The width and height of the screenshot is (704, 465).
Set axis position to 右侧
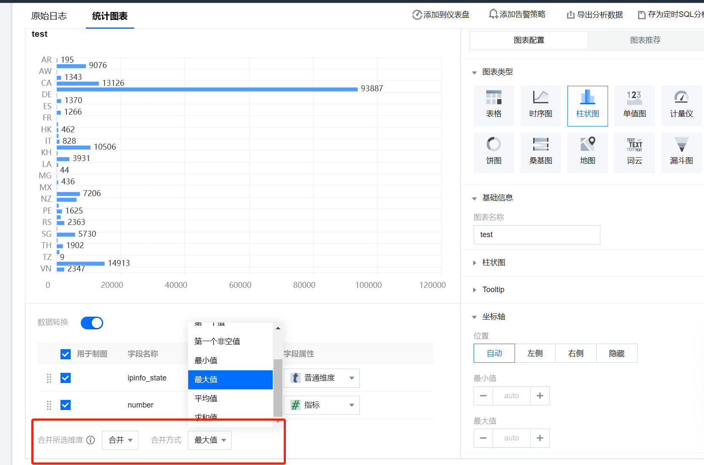point(575,353)
